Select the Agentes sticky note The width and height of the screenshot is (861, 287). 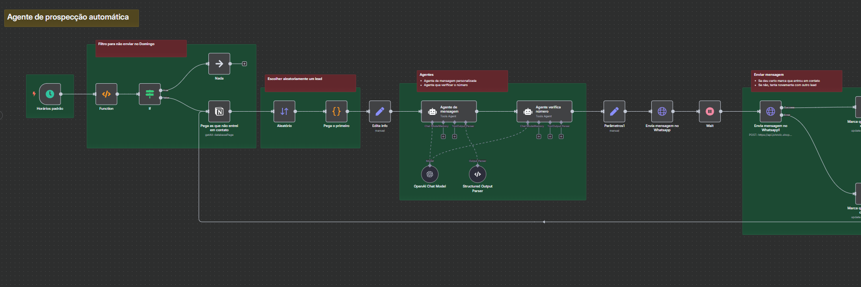click(x=462, y=81)
